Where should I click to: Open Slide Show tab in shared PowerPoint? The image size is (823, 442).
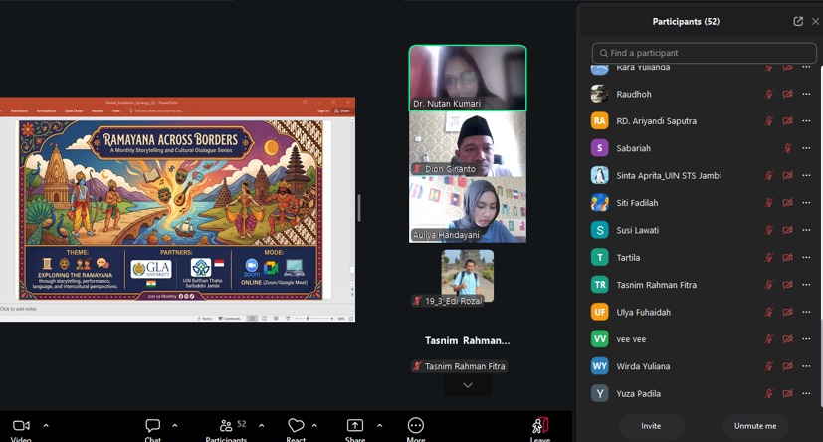click(x=74, y=111)
